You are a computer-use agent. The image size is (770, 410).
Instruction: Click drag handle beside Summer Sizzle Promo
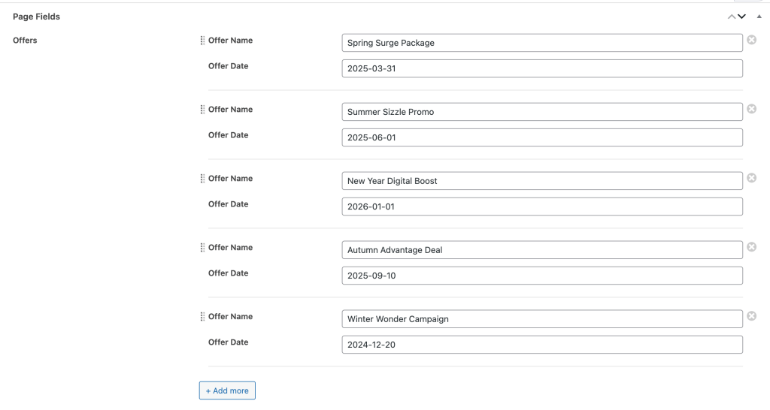click(x=202, y=110)
